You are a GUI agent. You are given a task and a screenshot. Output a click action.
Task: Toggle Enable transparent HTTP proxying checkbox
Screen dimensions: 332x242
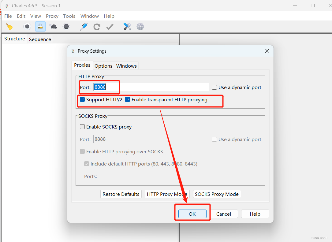128,99
